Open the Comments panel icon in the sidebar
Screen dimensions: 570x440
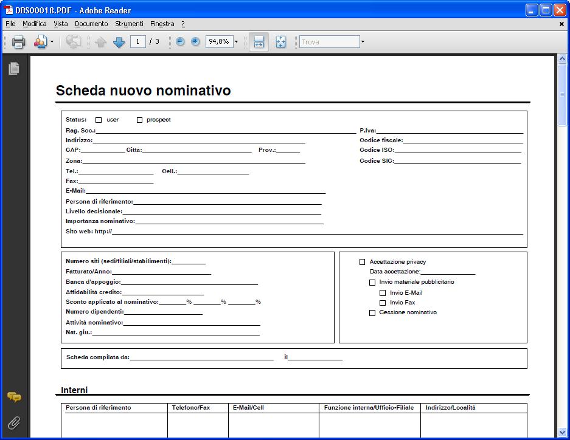[x=14, y=397]
